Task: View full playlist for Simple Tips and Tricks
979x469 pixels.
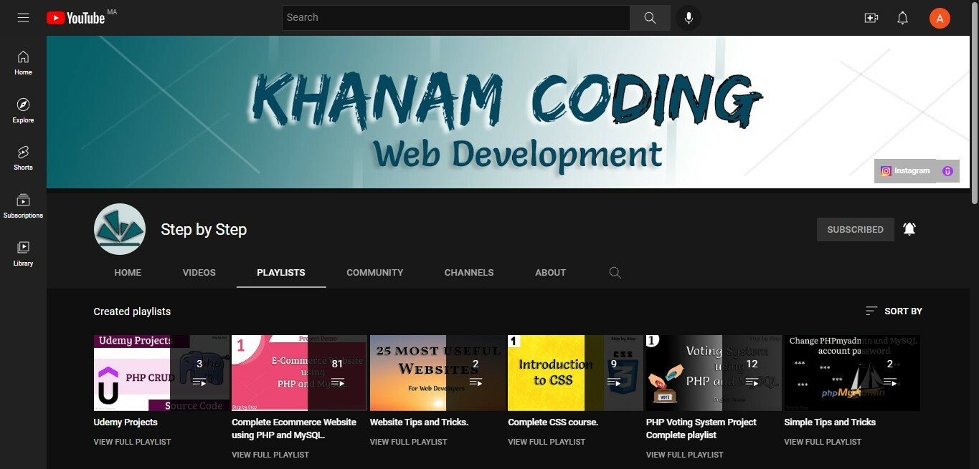Action: [823, 442]
